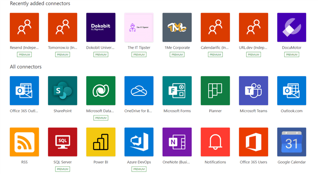Click the Planner name label
The width and height of the screenshot is (318, 174).
pos(215,111)
